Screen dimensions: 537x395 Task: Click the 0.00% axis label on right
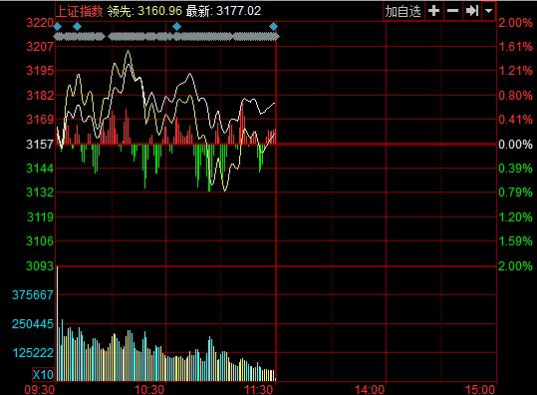[x=515, y=145]
